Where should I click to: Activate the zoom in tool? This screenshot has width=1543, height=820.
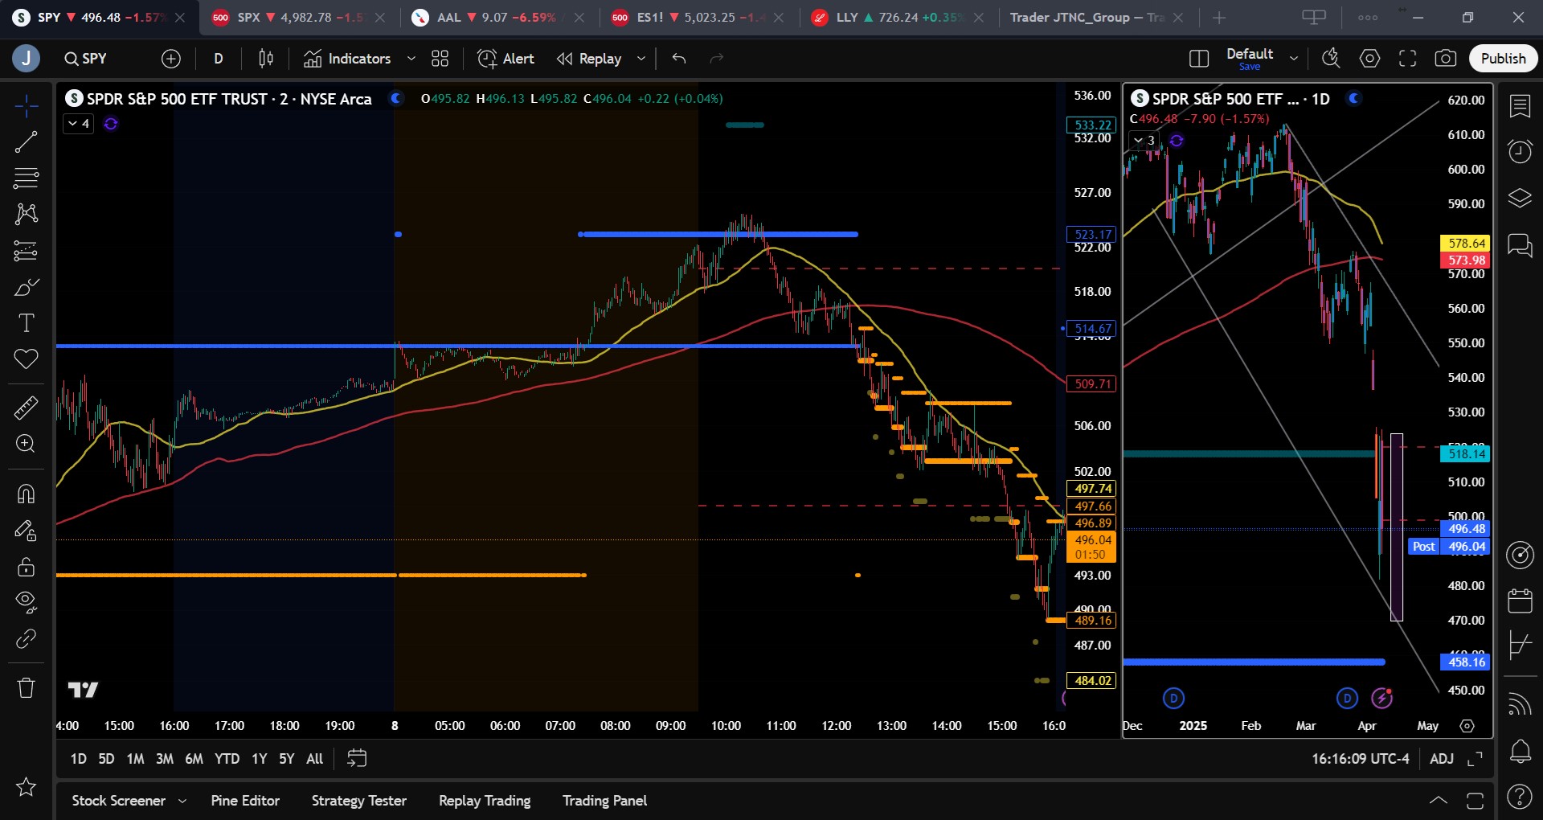coord(26,444)
